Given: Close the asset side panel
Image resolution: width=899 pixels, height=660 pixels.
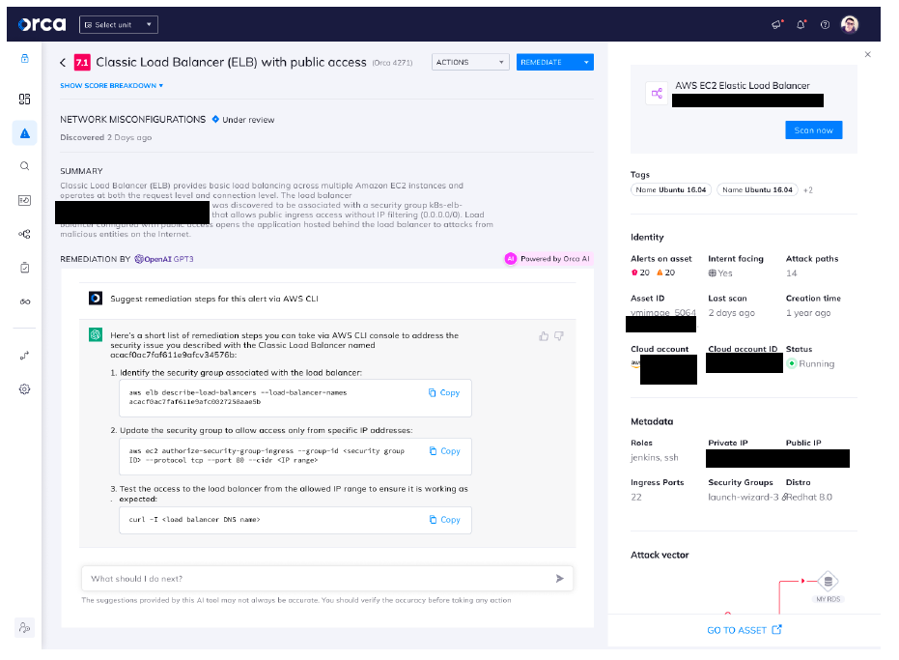Looking at the screenshot, I should (x=867, y=54).
